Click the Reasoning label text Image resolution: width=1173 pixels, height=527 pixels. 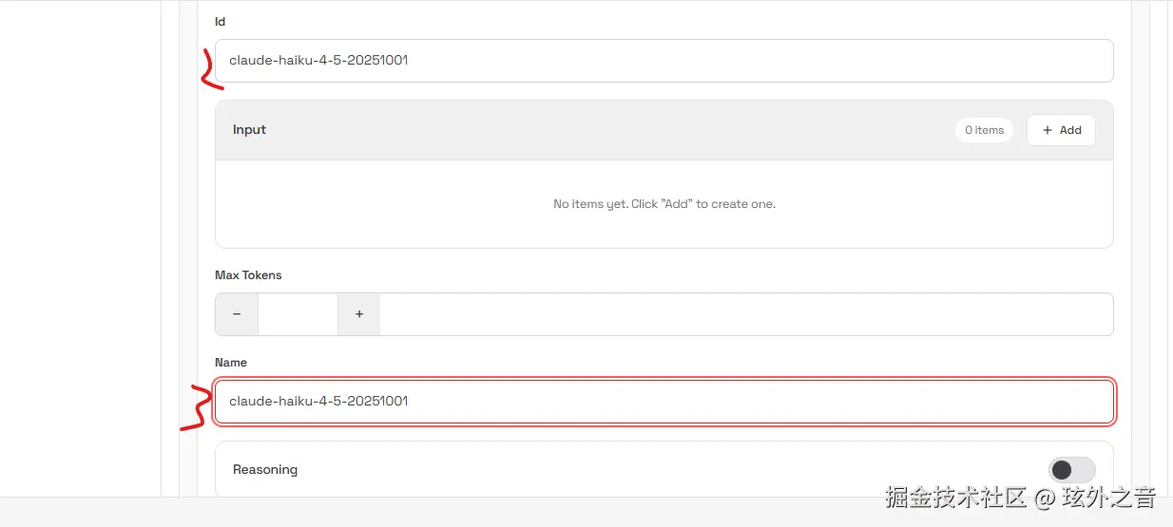tap(265, 469)
